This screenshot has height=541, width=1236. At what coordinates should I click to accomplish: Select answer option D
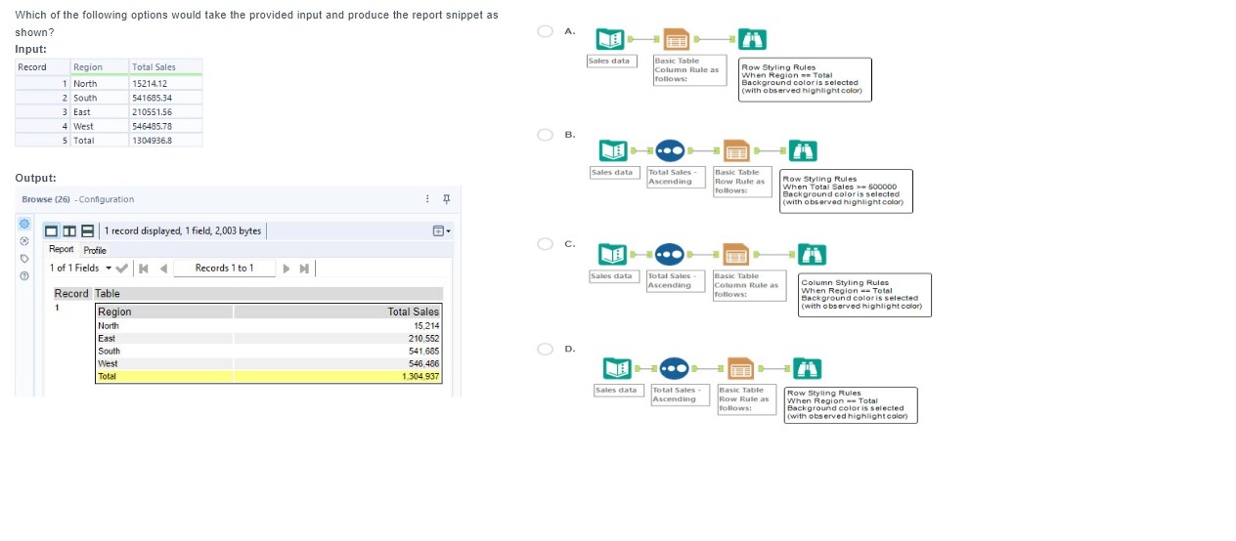pyautogui.click(x=547, y=349)
